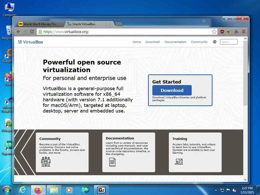Click the green globe browser taskbar icon

coord(86,190)
